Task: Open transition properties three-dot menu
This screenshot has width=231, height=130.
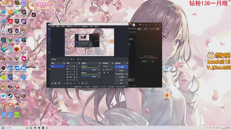Action: pos(111,73)
